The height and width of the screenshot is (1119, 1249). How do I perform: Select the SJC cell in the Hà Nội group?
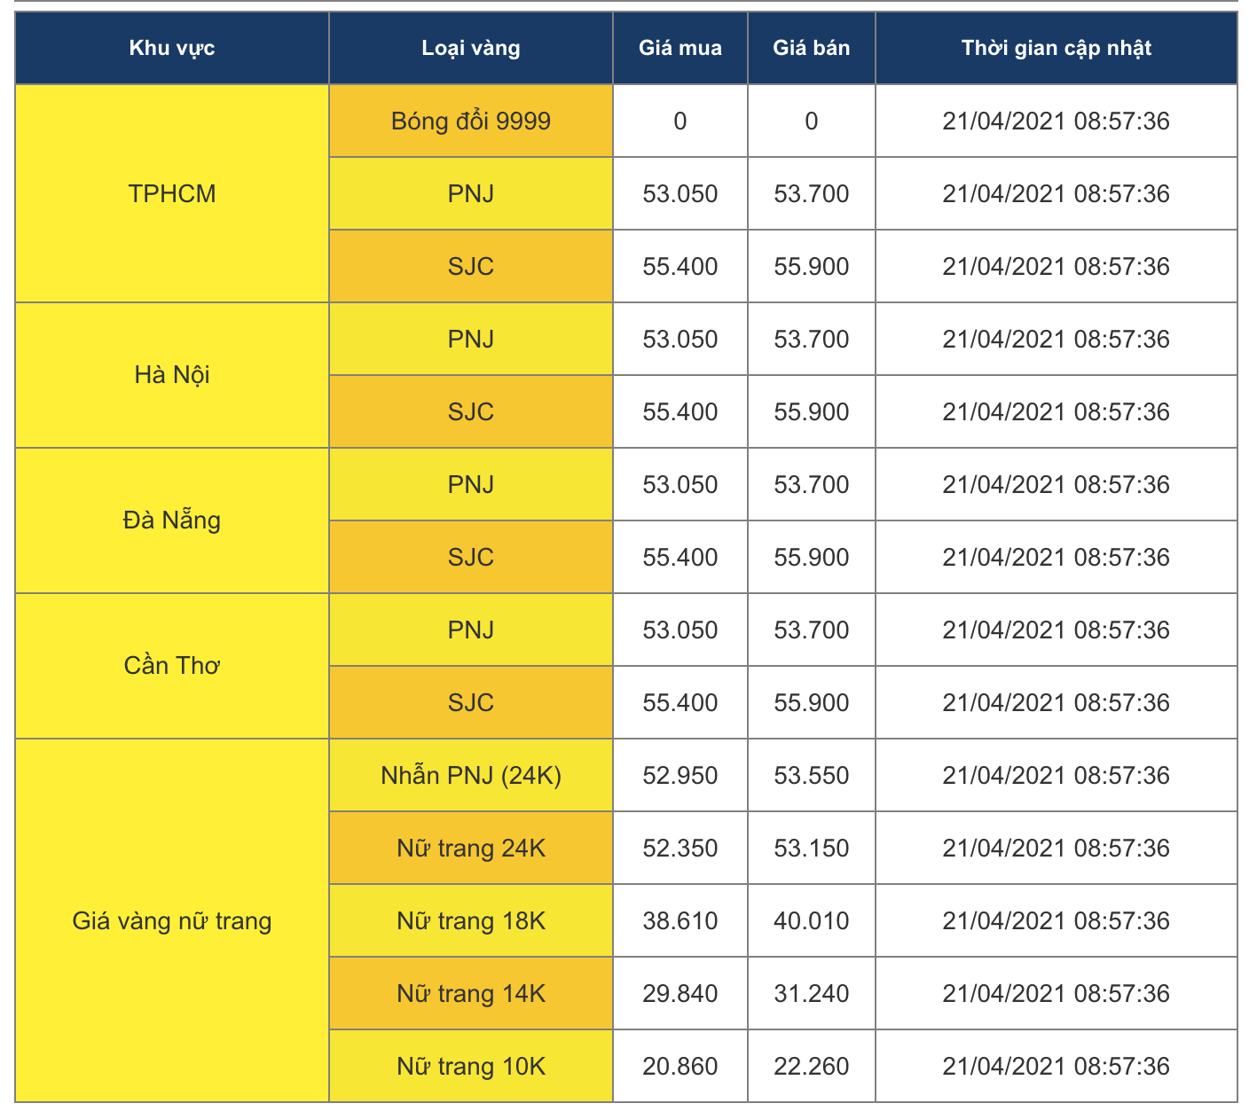(x=471, y=411)
